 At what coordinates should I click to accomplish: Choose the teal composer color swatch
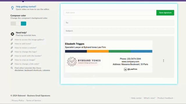pos(24,23)
